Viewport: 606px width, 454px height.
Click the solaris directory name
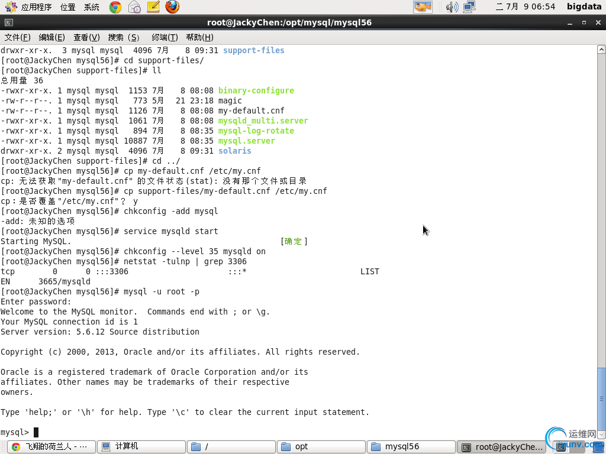tap(234, 151)
